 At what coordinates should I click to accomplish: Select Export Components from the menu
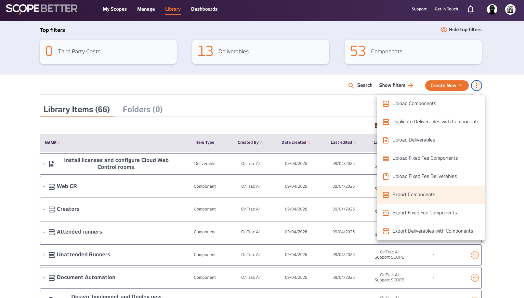pos(413,195)
